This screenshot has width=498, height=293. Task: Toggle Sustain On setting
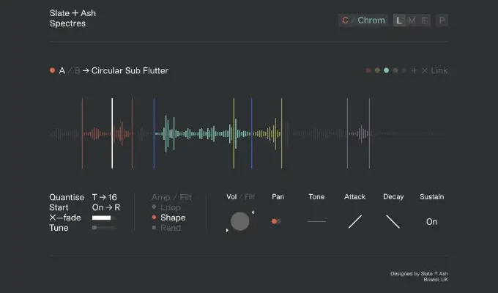[431, 221]
